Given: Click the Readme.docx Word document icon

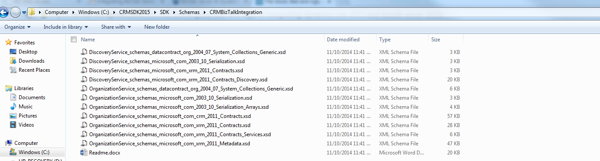Looking at the screenshot, I should (84, 153).
